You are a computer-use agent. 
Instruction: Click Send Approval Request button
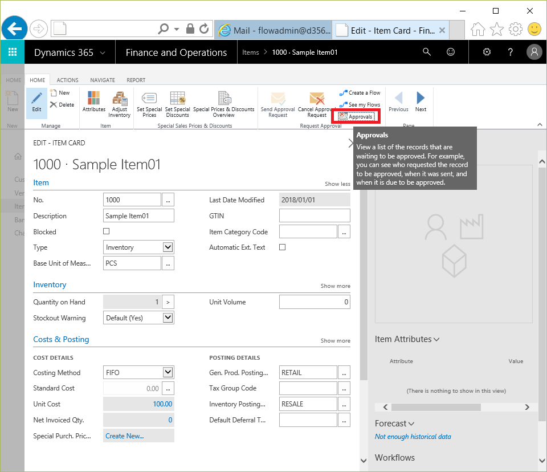[x=277, y=104]
